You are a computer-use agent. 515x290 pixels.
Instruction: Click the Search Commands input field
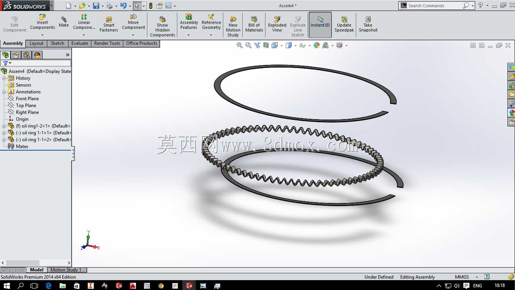[434, 6]
